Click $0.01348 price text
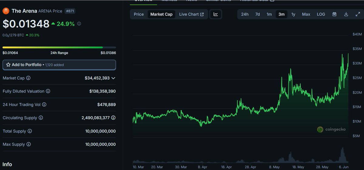364x170 pixels. coord(26,24)
